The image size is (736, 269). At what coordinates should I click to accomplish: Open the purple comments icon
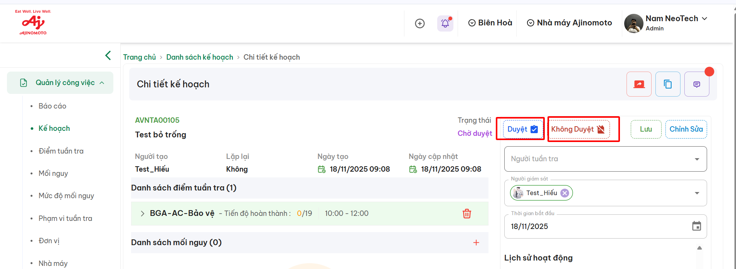(696, 84)
